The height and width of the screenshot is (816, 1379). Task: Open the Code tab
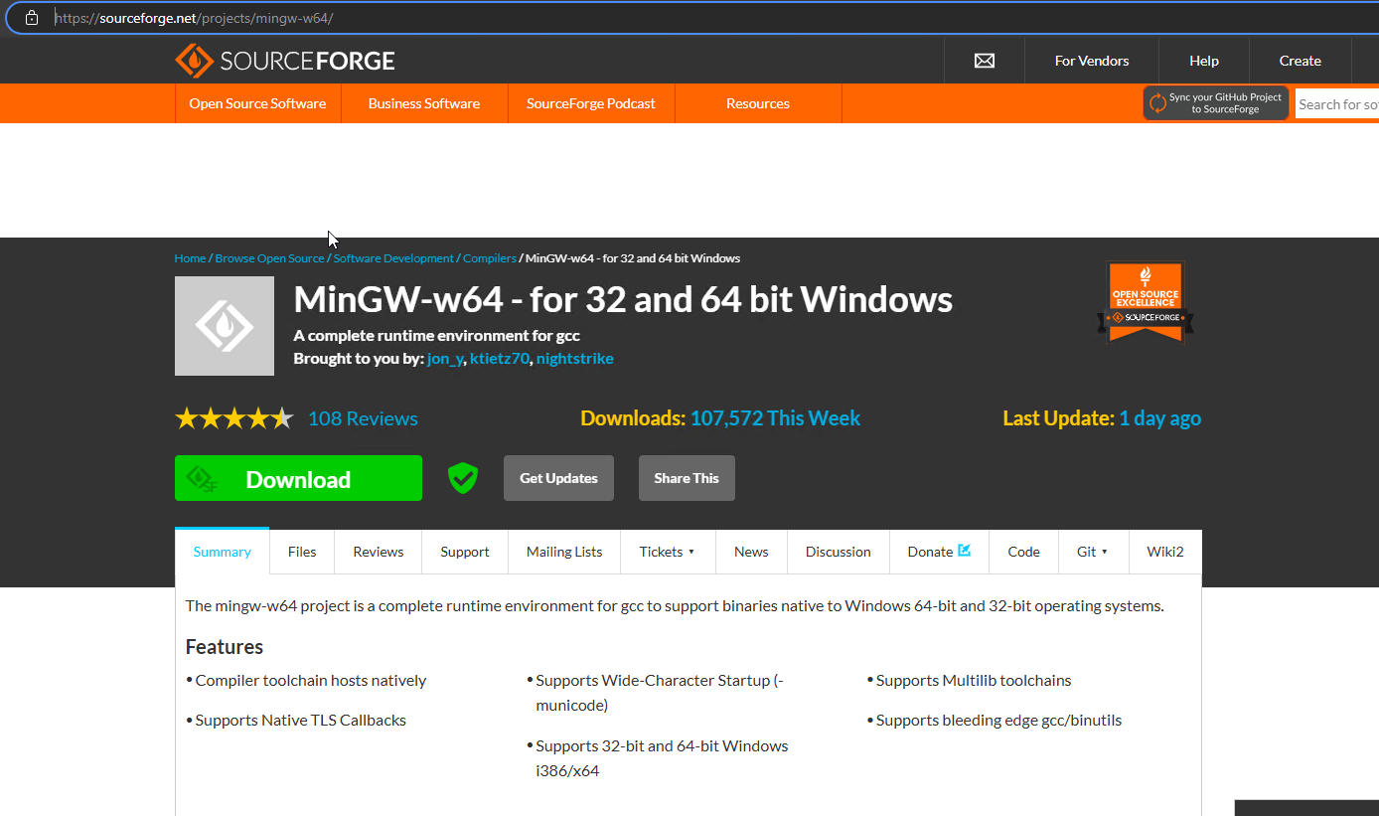pyautogui.click(x=1023, y=552)
